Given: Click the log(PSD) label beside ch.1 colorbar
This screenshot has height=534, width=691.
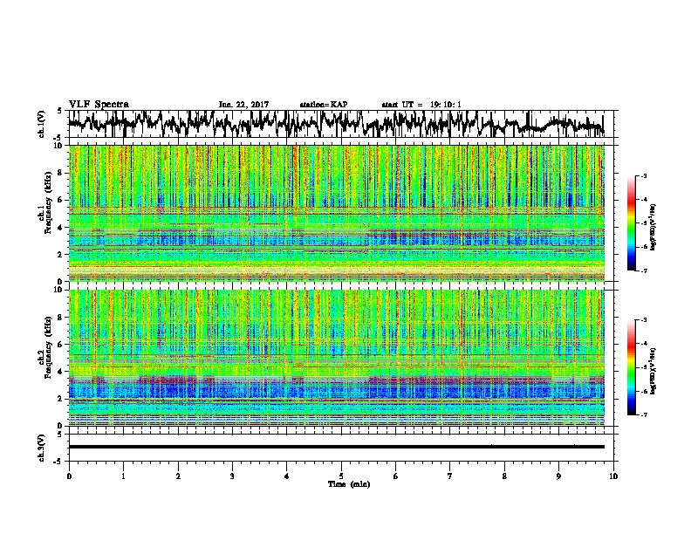Looking at the screenshot, I should pyautogui.click(x=653, y=228).
